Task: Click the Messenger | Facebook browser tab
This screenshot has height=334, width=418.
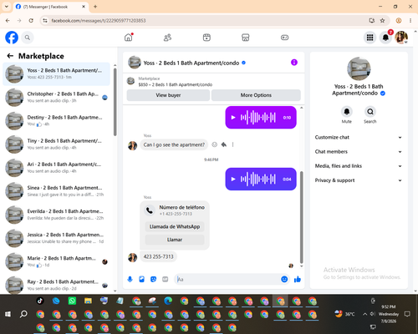Action: (50, 7)
